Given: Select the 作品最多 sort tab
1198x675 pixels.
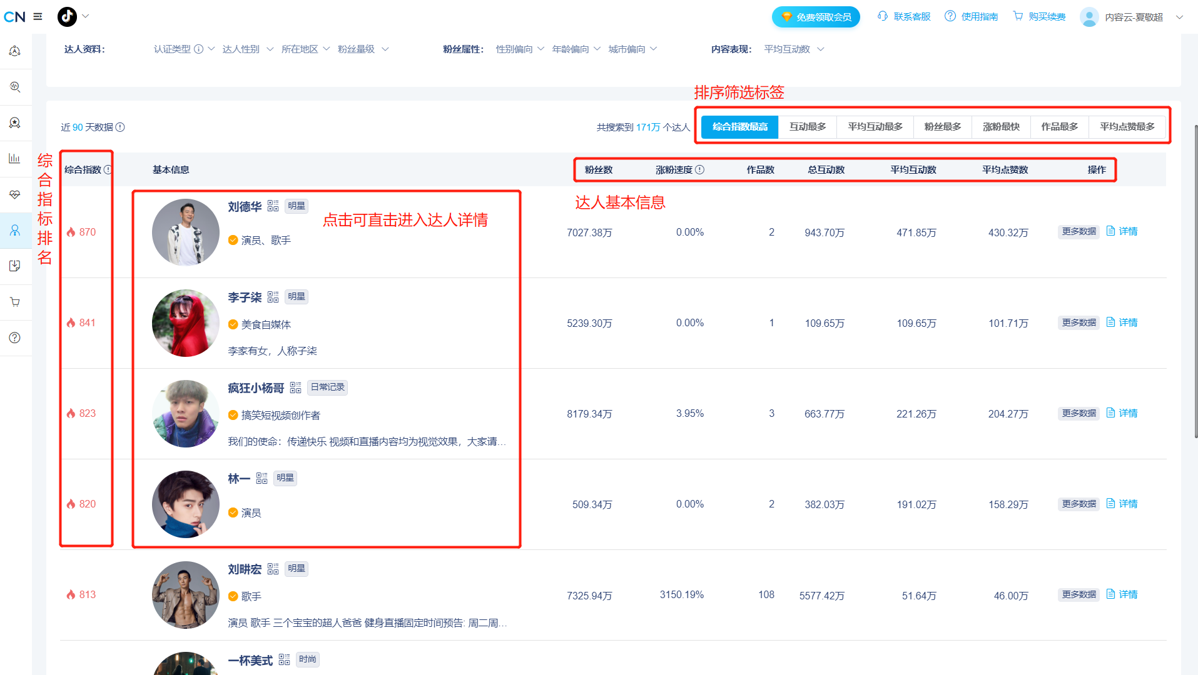Looking at the screenshot, I should click(1059, 127).
